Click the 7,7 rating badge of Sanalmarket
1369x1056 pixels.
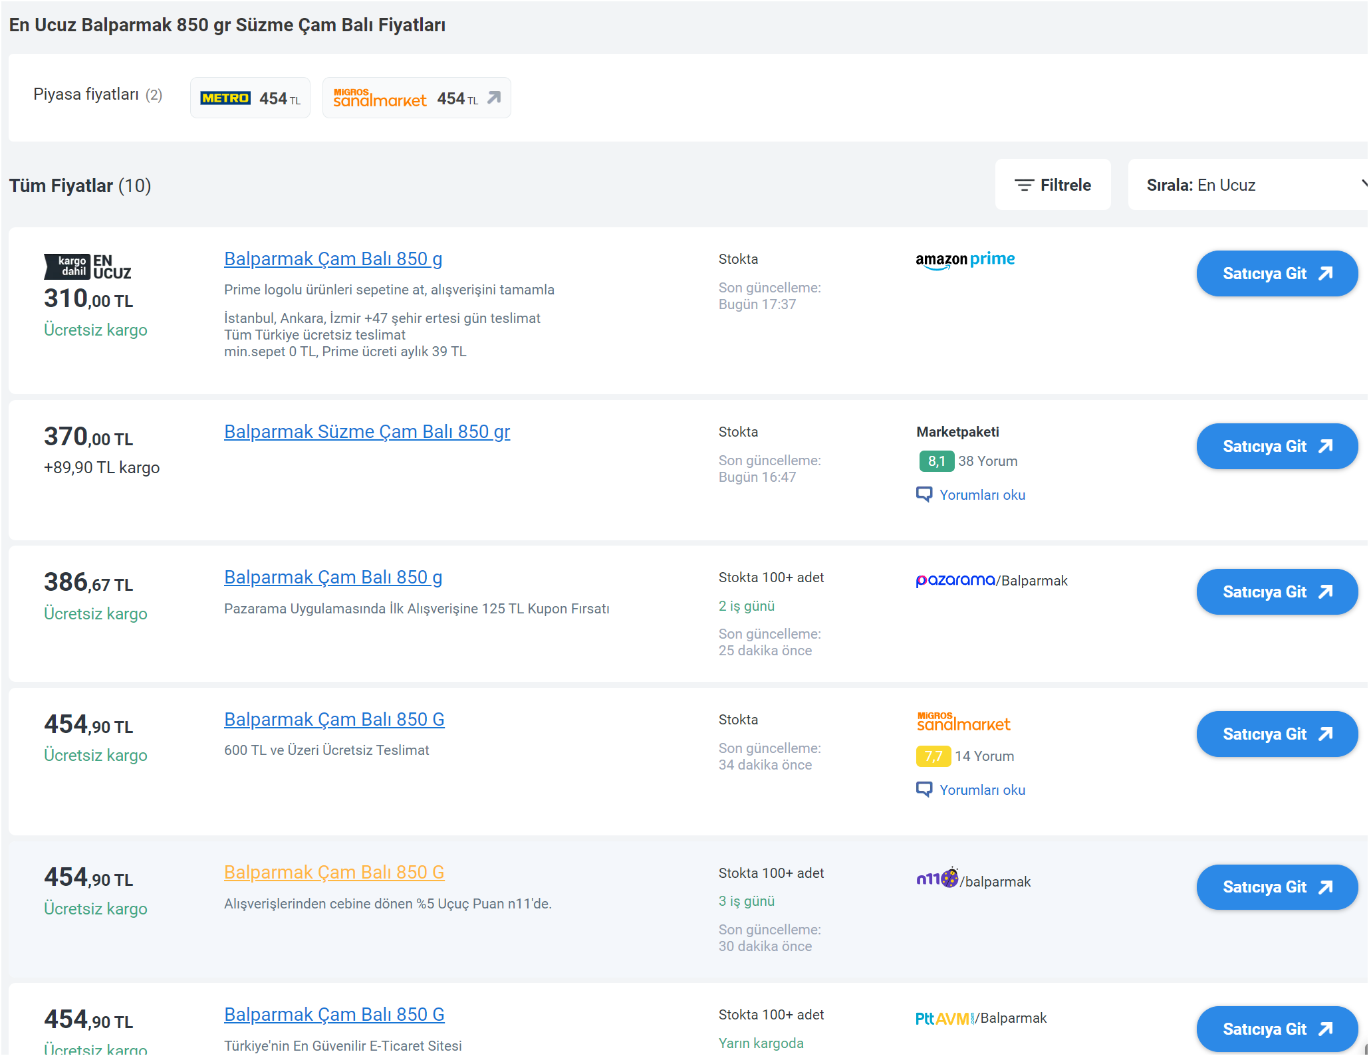pyautogui.click(x=933, y=756)
